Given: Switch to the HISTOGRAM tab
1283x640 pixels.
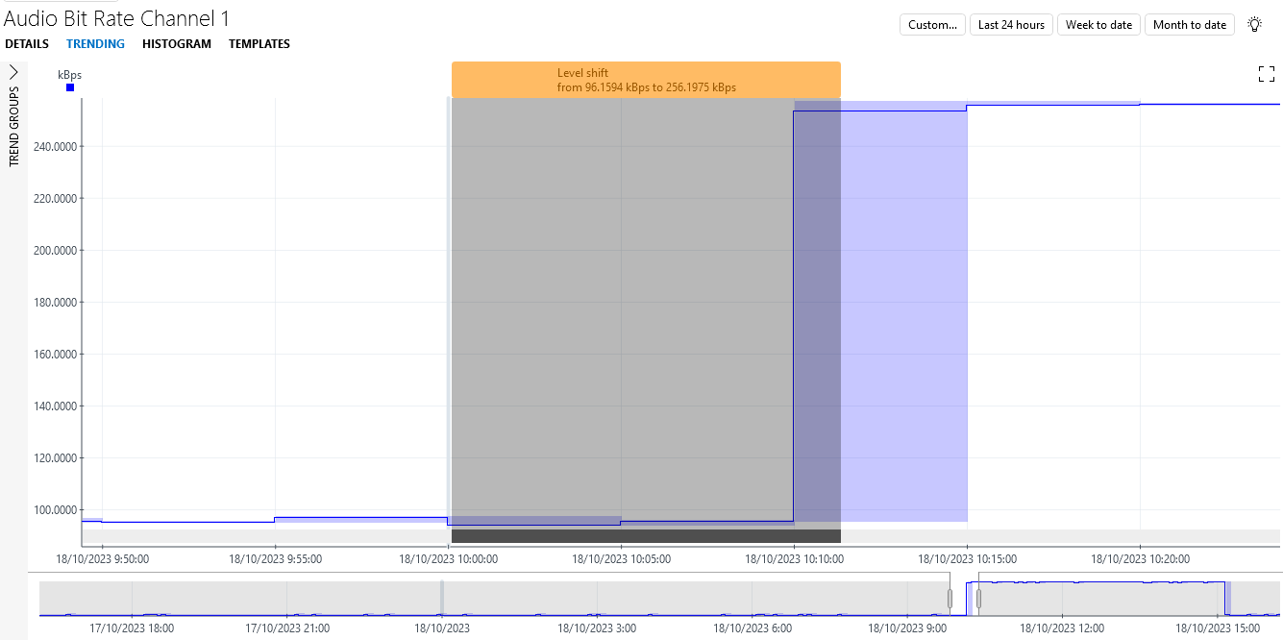Looking at the screenshot, I should tap(176, 43).
